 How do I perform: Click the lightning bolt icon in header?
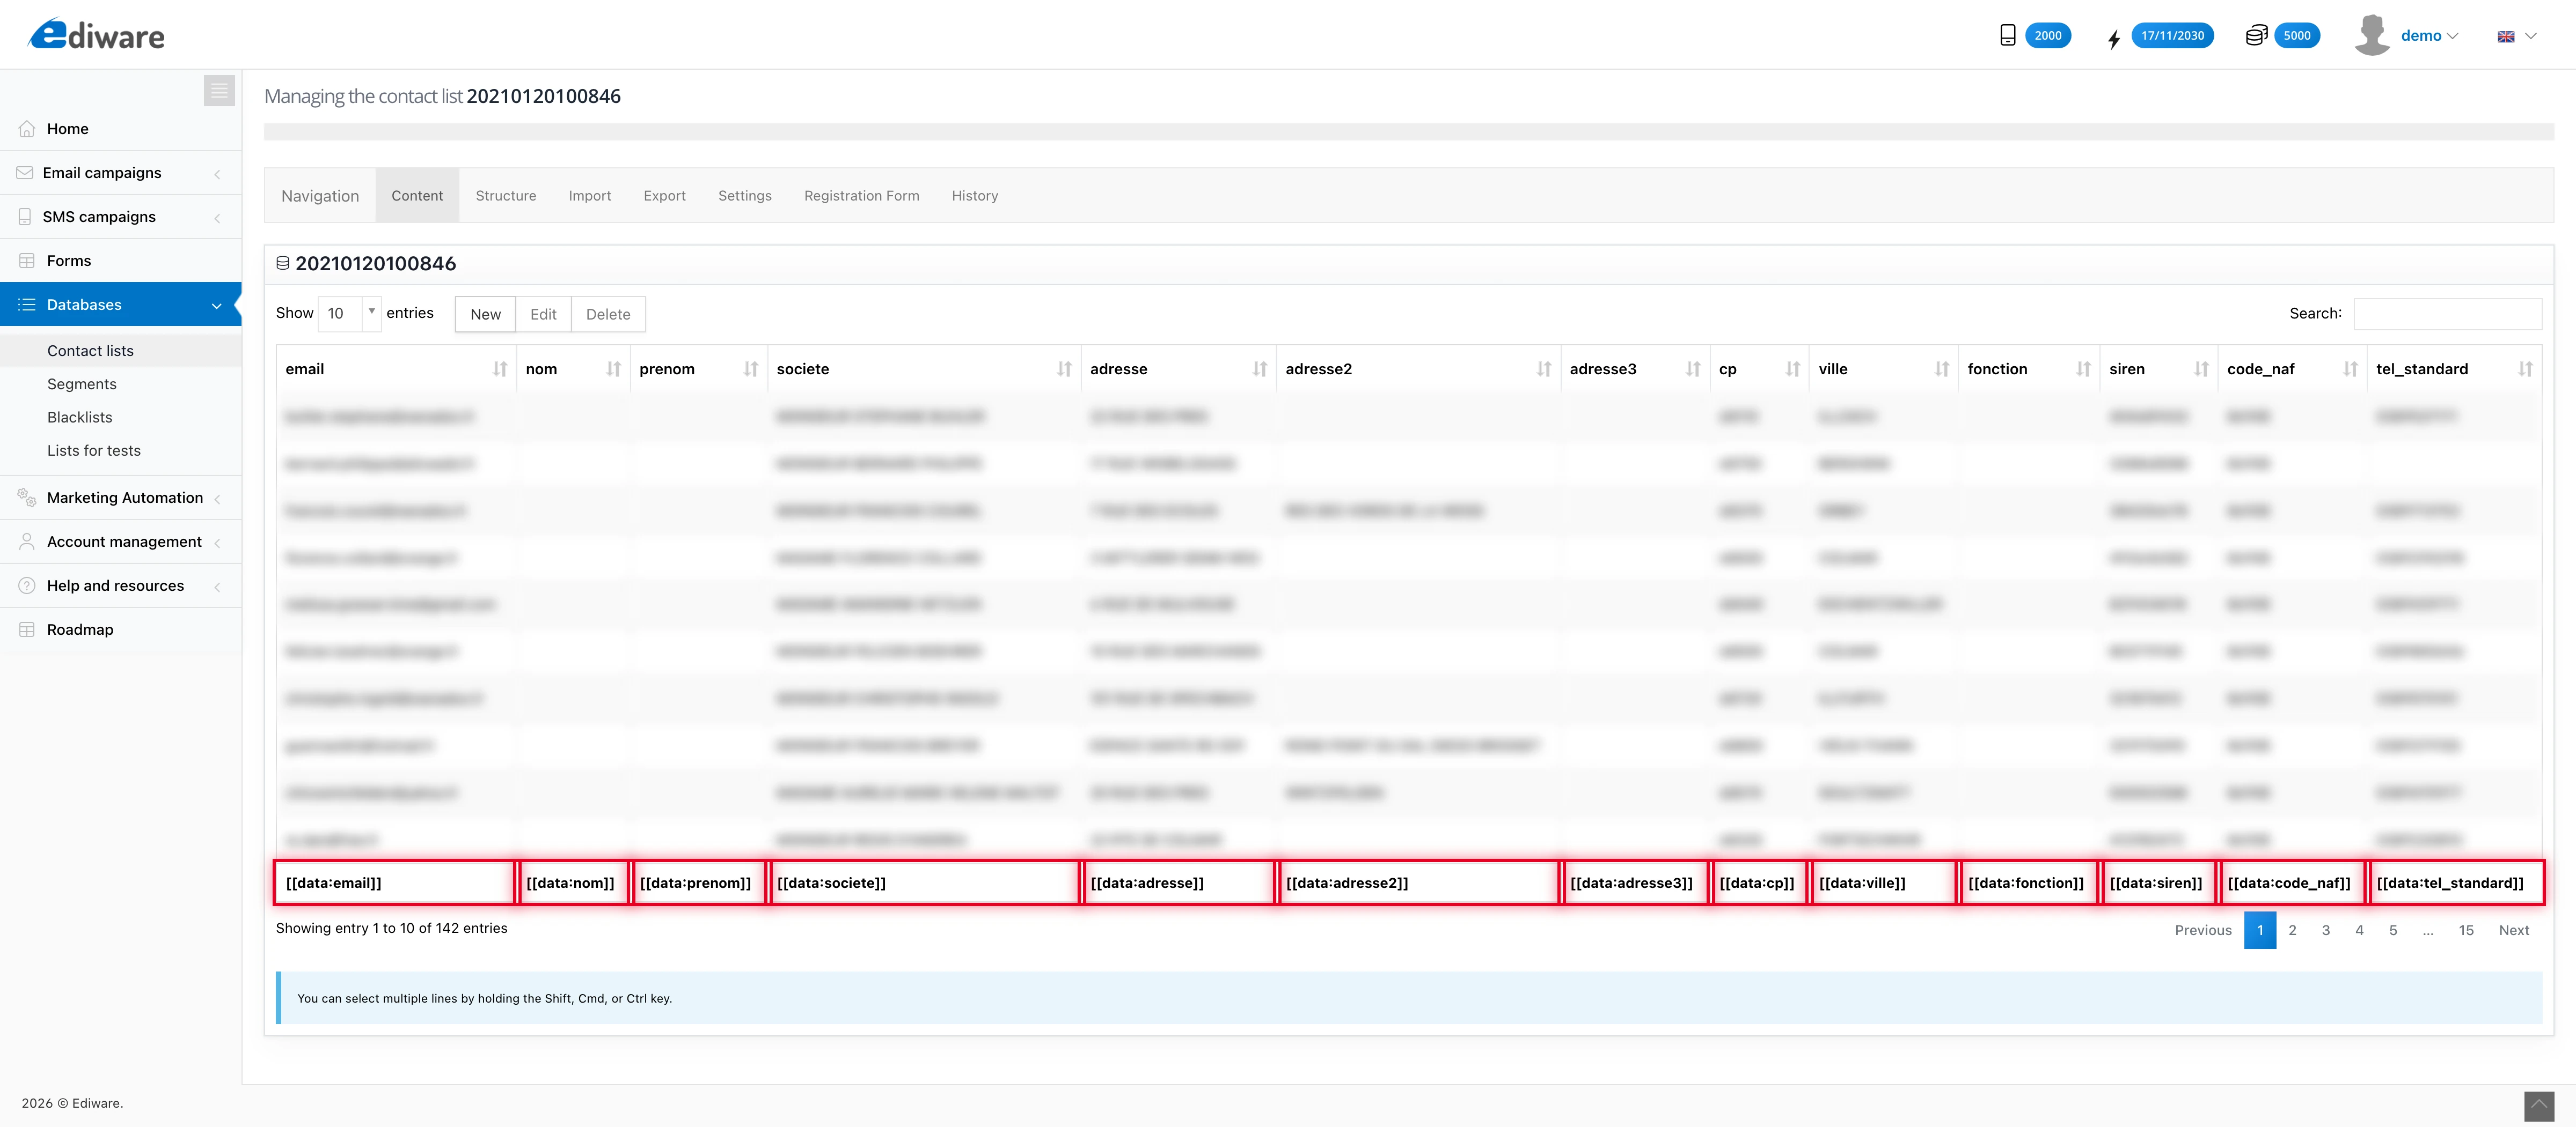(x=2113, y=38)
